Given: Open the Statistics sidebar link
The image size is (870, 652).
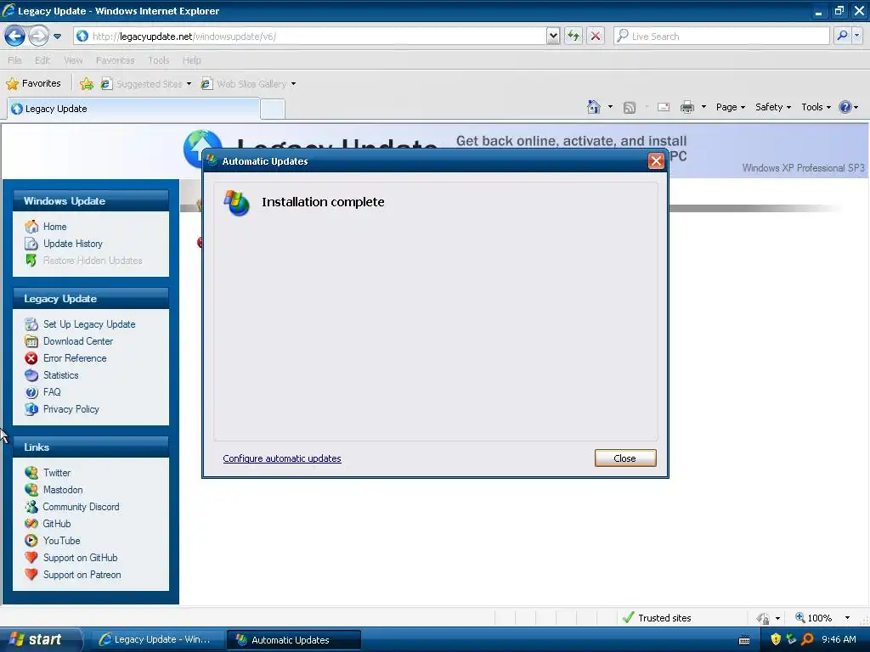Looking at the screenshot, I should [x=60, y=375].
